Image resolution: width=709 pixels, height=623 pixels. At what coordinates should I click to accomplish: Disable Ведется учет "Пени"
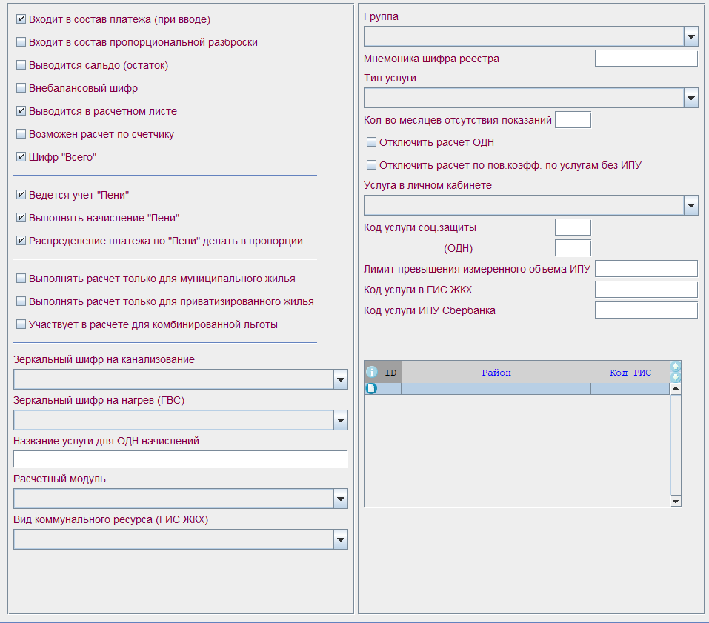point(21,195)
